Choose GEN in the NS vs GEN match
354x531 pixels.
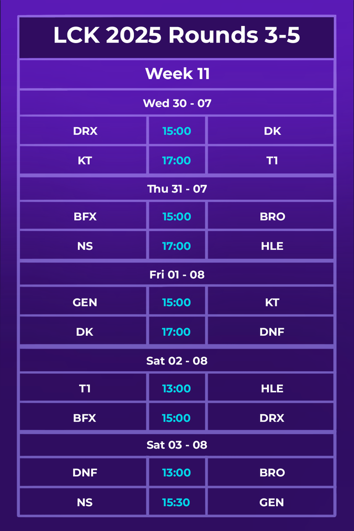coord(272,502)
